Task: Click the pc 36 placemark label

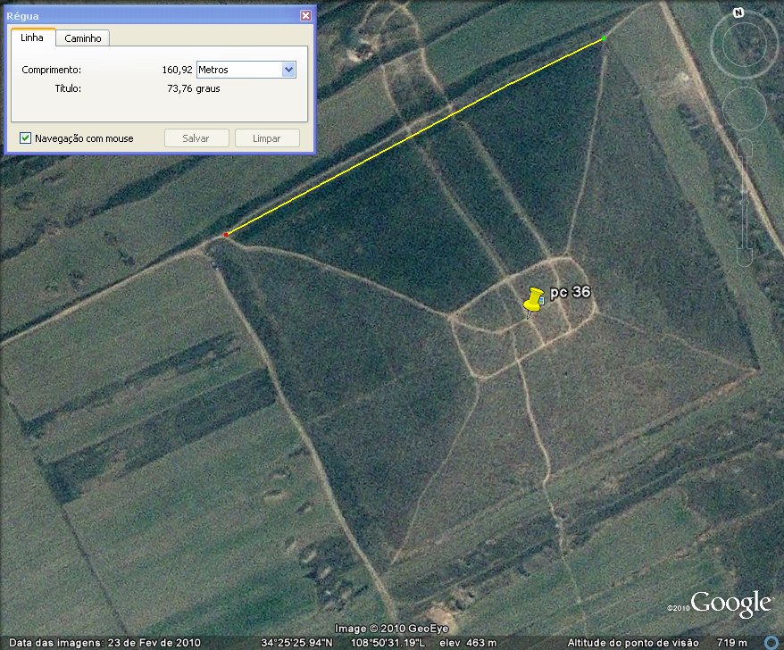Action: (x=570, y=292)
